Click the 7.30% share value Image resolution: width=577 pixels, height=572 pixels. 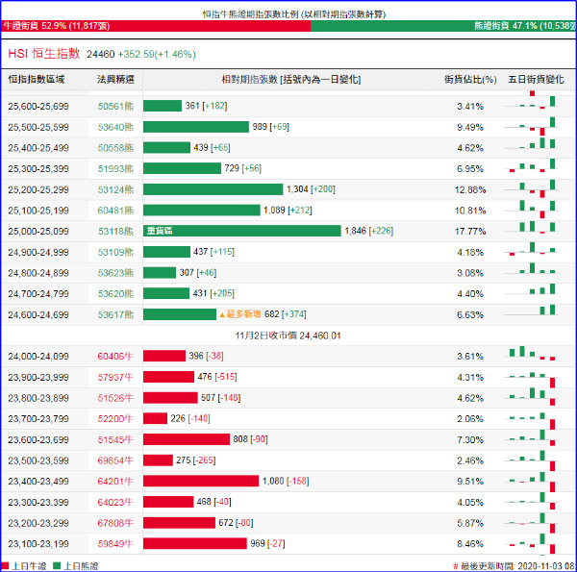tap(470, 439)
